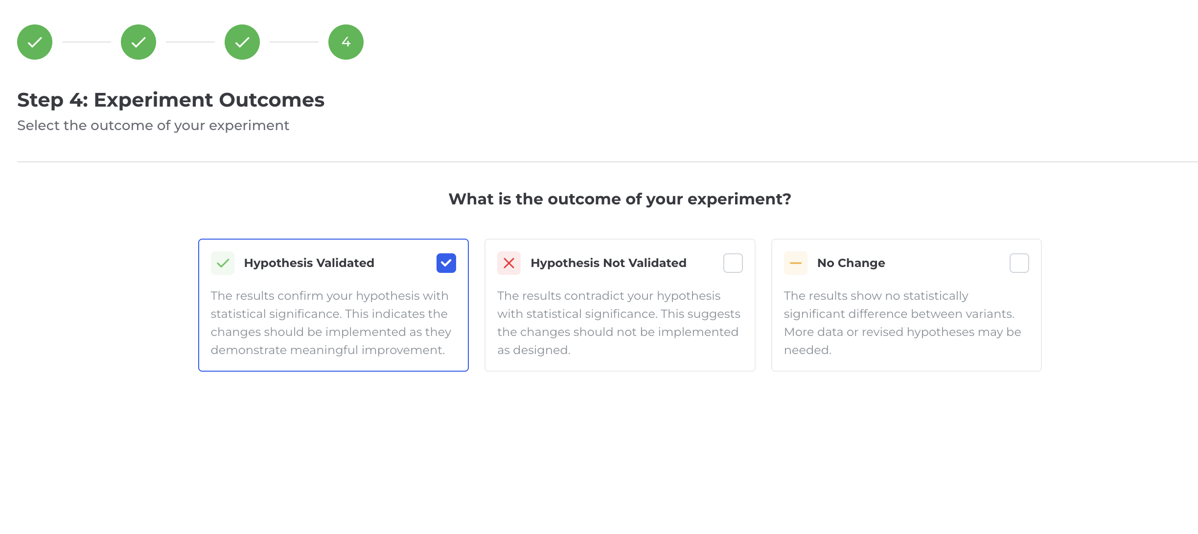Click the red X icon on Hypothesis Not Validated card
The width and height of the screenshot is (1198, 534).
(509, 263)
